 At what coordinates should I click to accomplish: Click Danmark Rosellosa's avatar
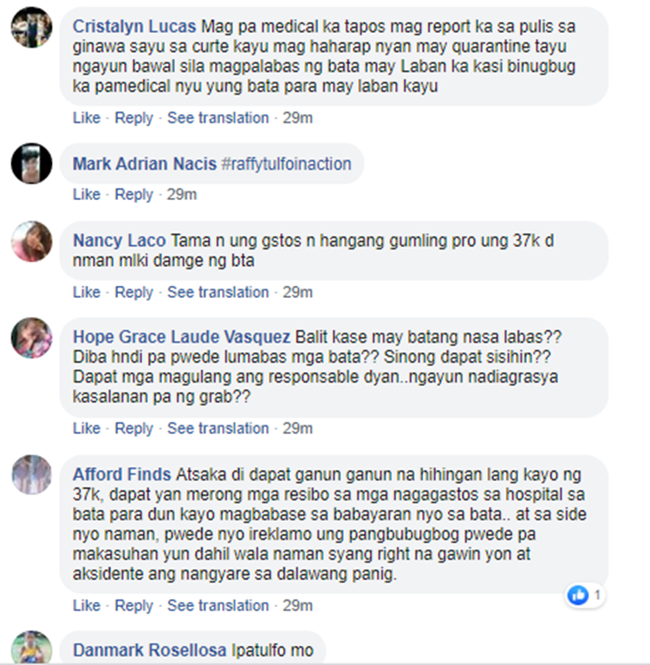coord(31,648)
